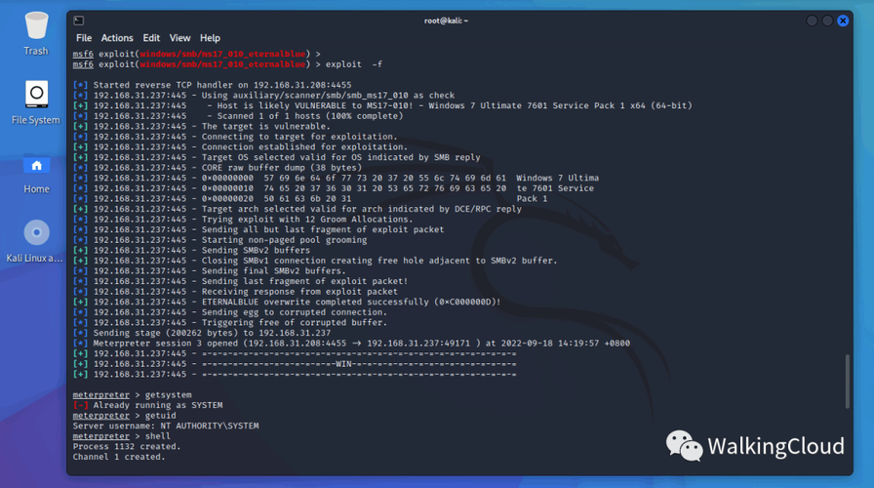Click 'Connecting to target for exploitation' line
Viewport: 874px width, 488px height.
[235, 137]
